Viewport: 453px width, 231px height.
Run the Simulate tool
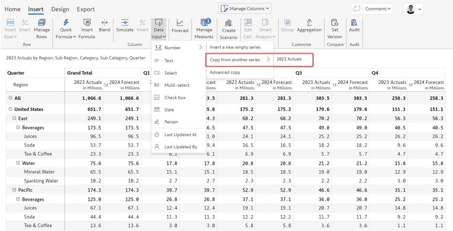125,26
